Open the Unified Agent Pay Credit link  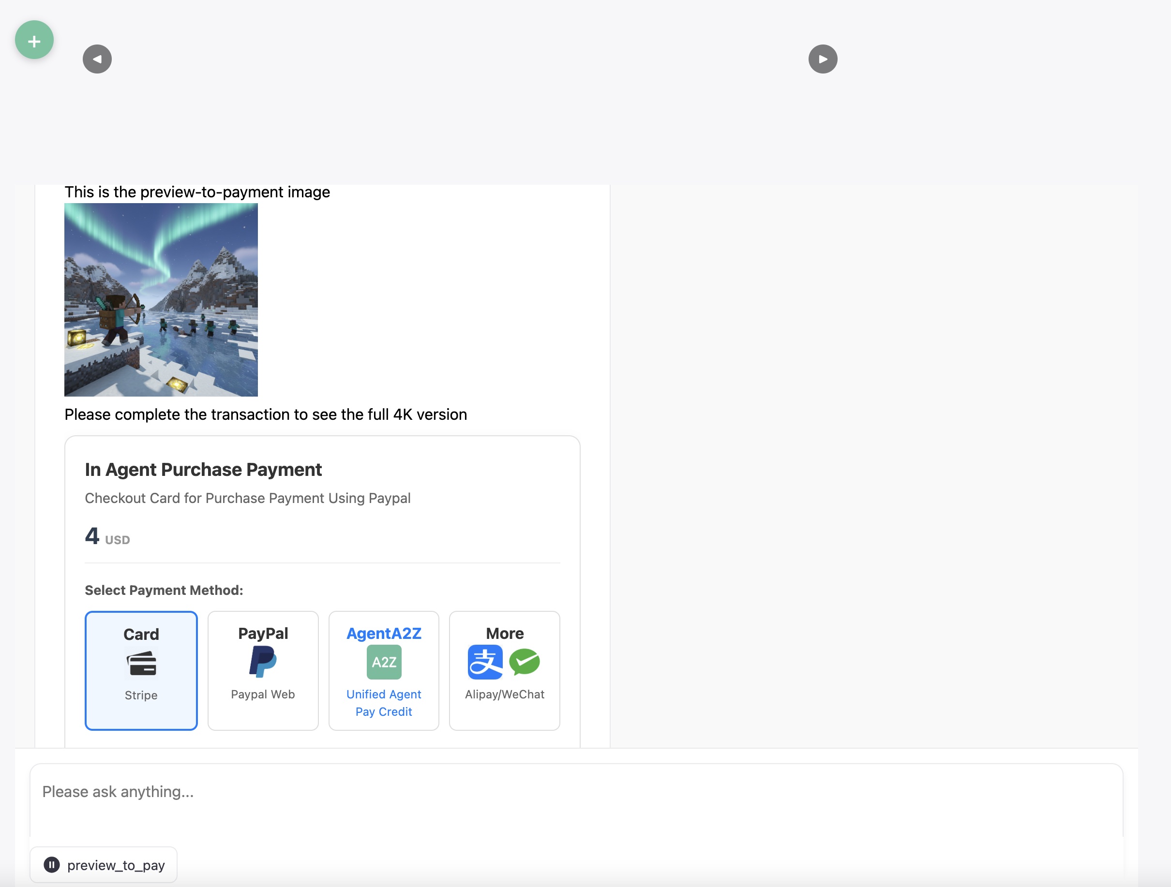[x=383, y=703]
